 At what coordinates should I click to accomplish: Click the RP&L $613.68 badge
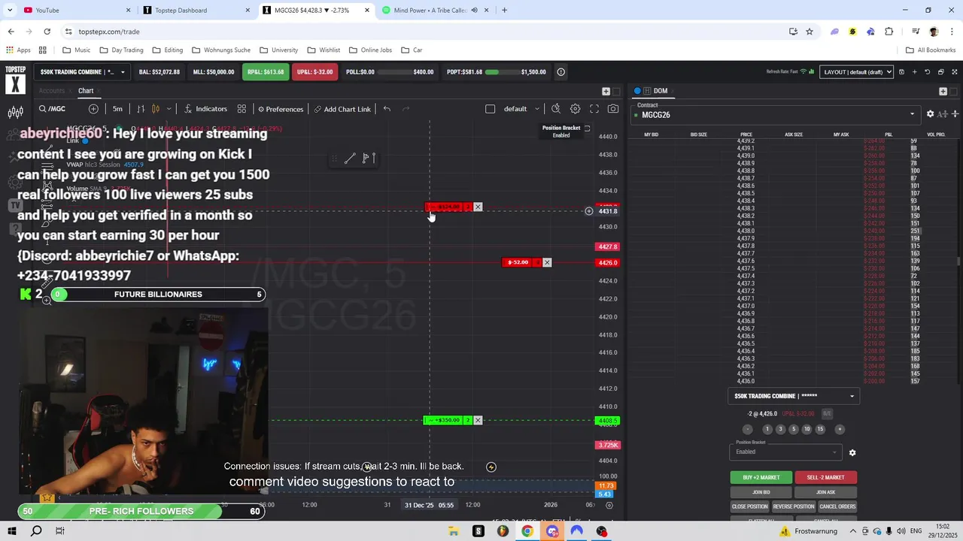(x=266, y=72)
